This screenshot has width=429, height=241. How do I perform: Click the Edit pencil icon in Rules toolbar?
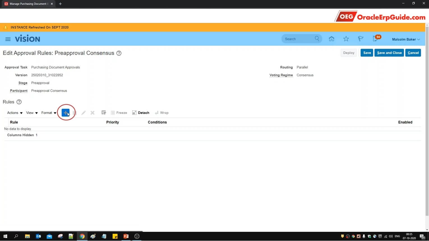pos(83,113)
